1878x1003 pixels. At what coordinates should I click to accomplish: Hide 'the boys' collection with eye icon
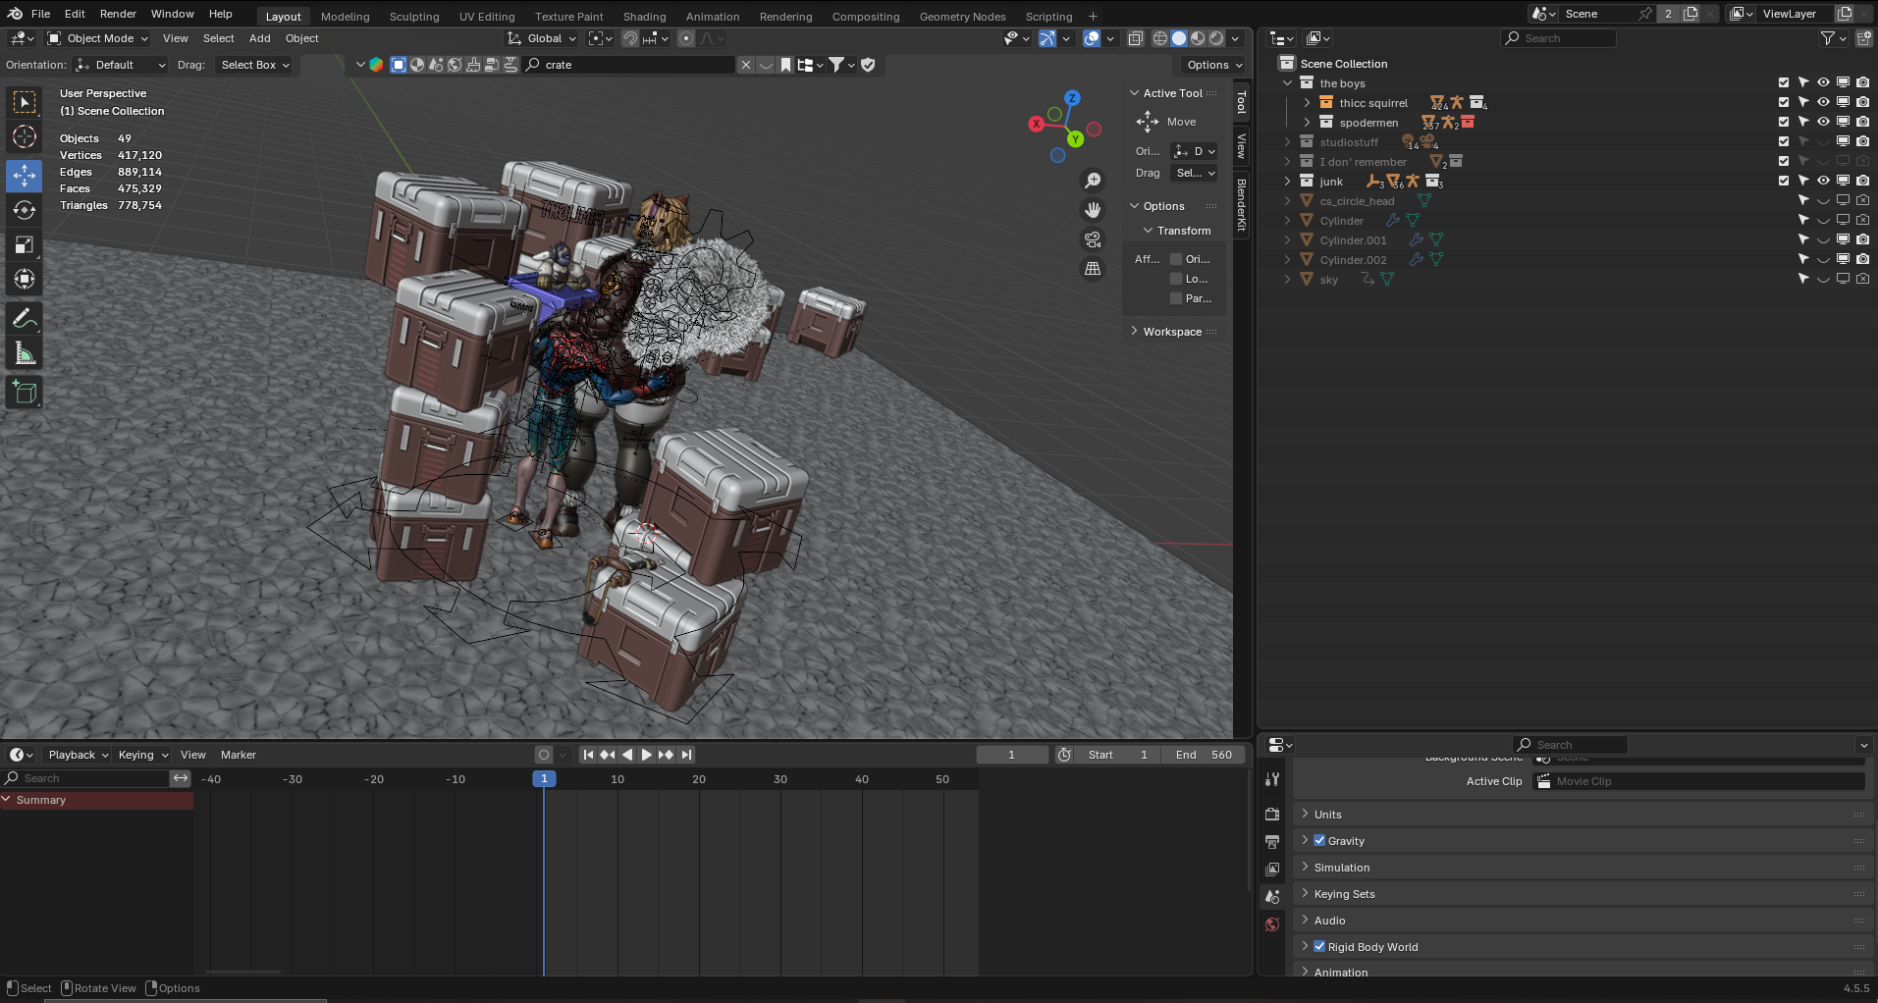(1823, 82)
